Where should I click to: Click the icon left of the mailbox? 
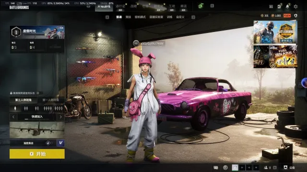(271, 6)
